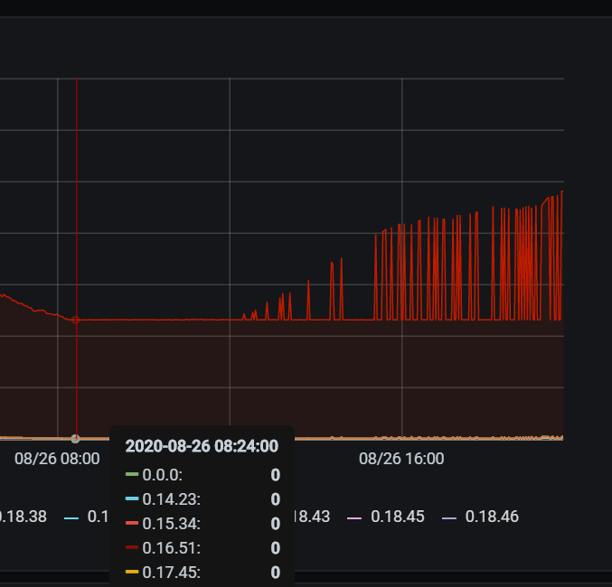Image resolution: width=612 pixels, height=587 pixels.
Task: Click the 0.0.0 tooltip row
Action: click(202, 475)
